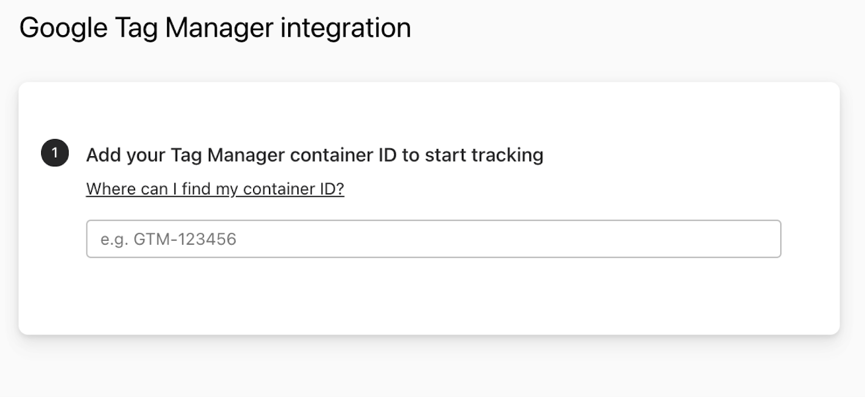Screen dimensions: 865x397
Task: Click the 'Google Tag Manager integration' page title
Action: 215,28
